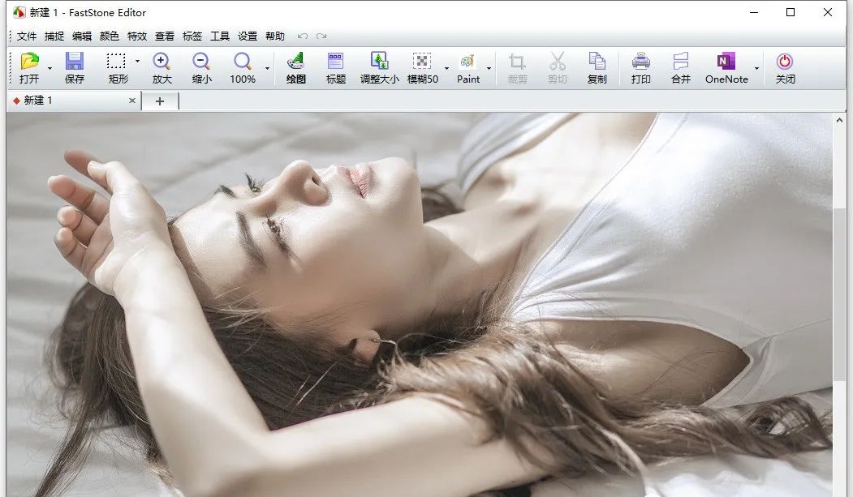The width and height of the screenshot is (853, 497).
Task: Expand the dropdown arrow next to 打开
Action: click(x=50, y=68)
